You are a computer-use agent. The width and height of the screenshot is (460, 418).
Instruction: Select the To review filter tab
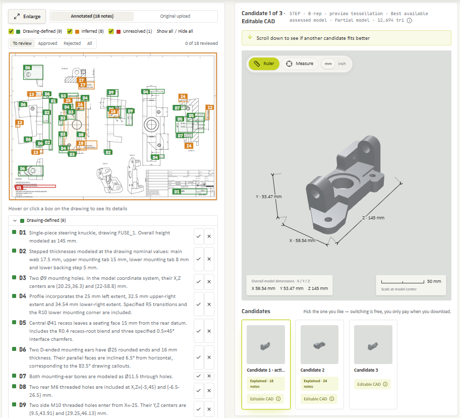pos(22,43)
